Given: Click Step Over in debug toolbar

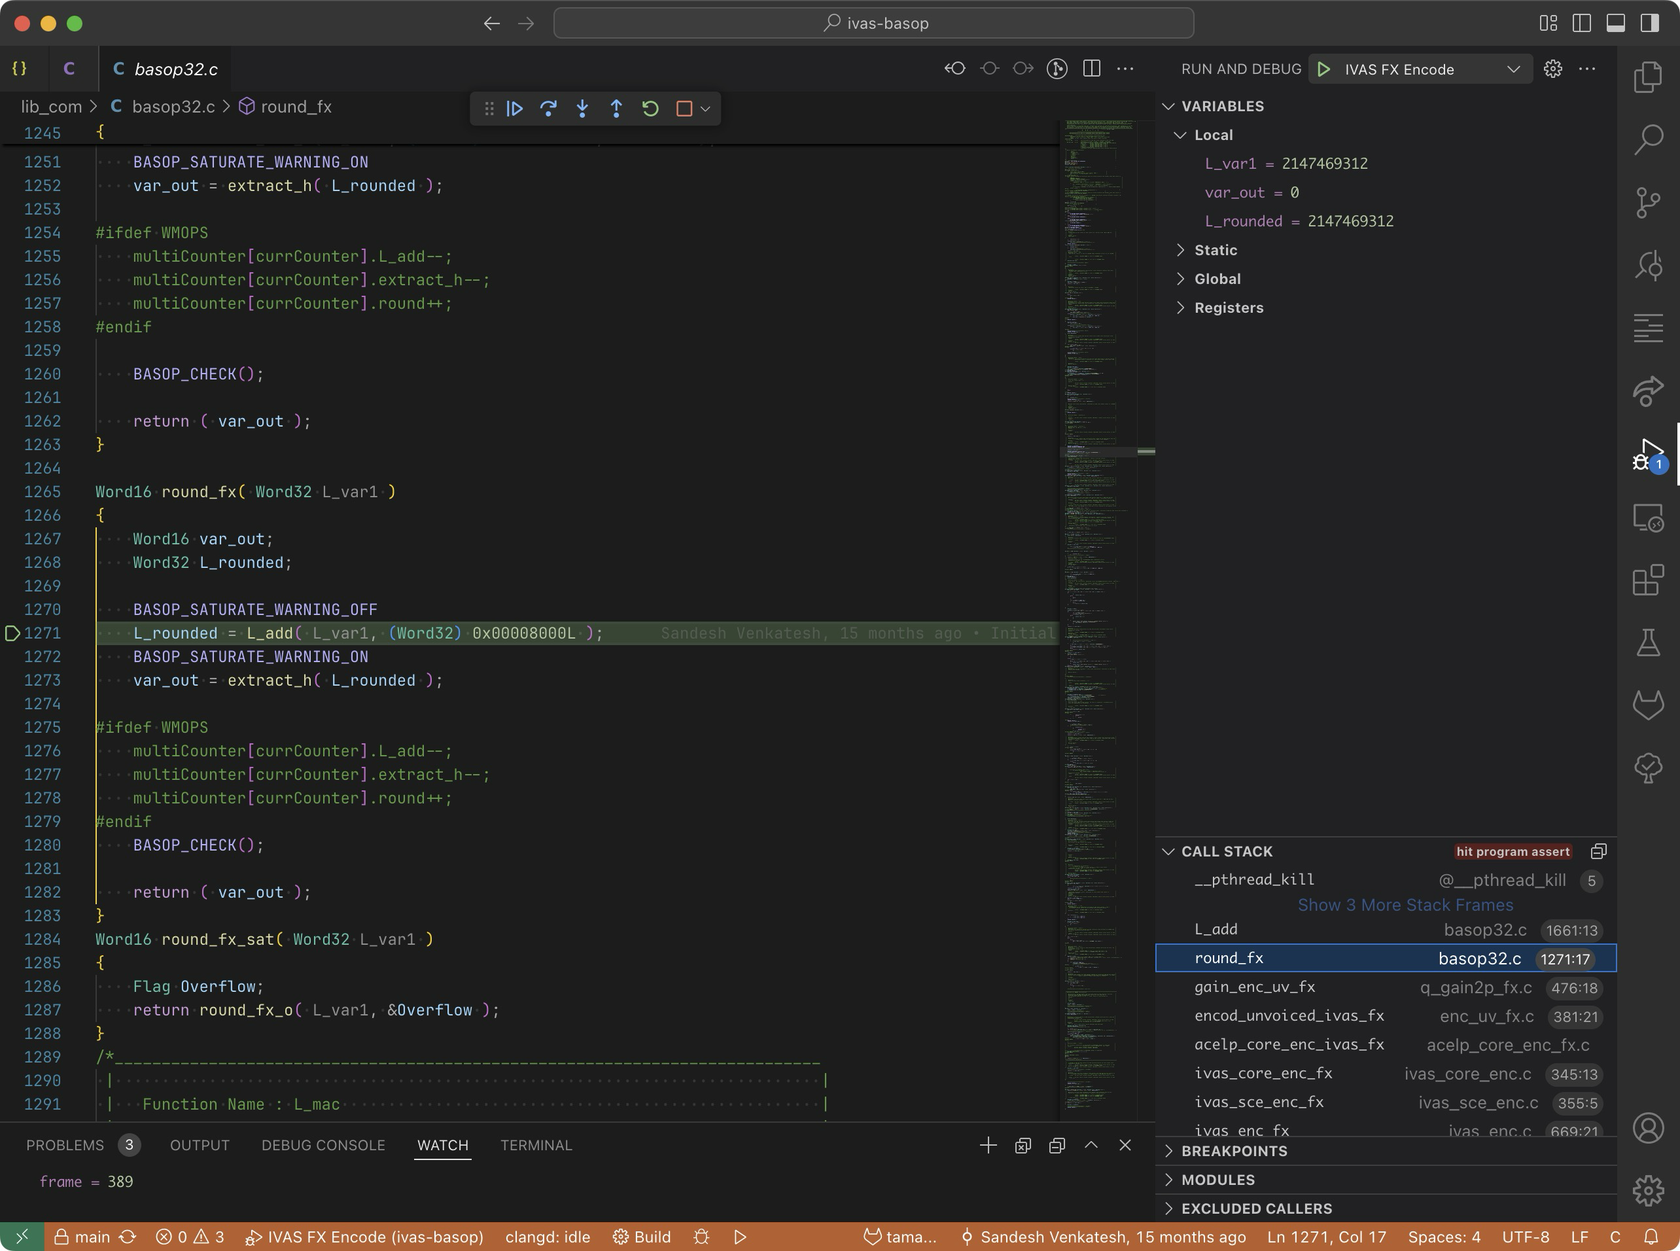Looking at the screenshot, I should pyautogui.click(x=548, y=109).
